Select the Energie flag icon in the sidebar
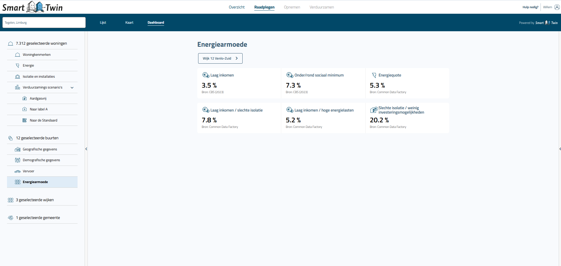 (18, 65)
